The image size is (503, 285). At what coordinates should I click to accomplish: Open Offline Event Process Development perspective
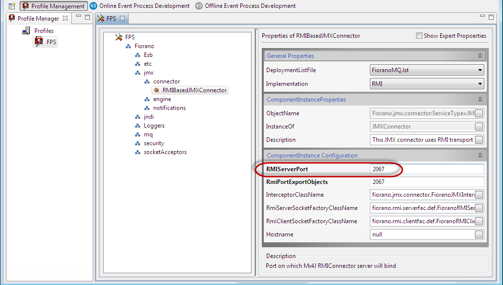246,6
